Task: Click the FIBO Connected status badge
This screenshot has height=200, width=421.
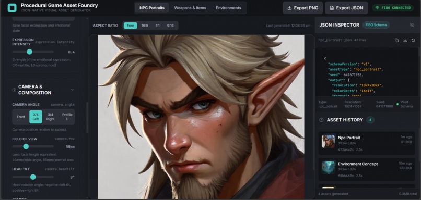Action: pos(393,8)
